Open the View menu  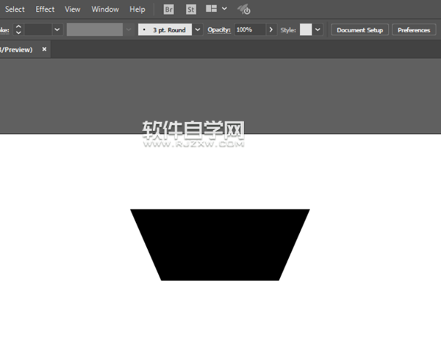72,10
